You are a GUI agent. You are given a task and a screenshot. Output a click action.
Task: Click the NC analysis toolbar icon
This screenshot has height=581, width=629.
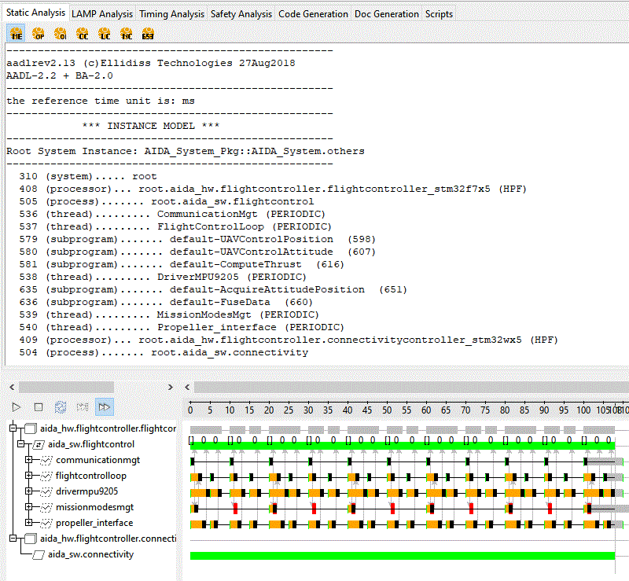coord(126,34)
